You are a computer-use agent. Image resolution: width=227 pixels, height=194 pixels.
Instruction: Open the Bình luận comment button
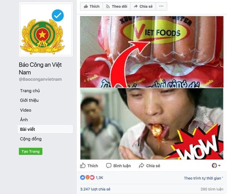click(x=118, y=166)
